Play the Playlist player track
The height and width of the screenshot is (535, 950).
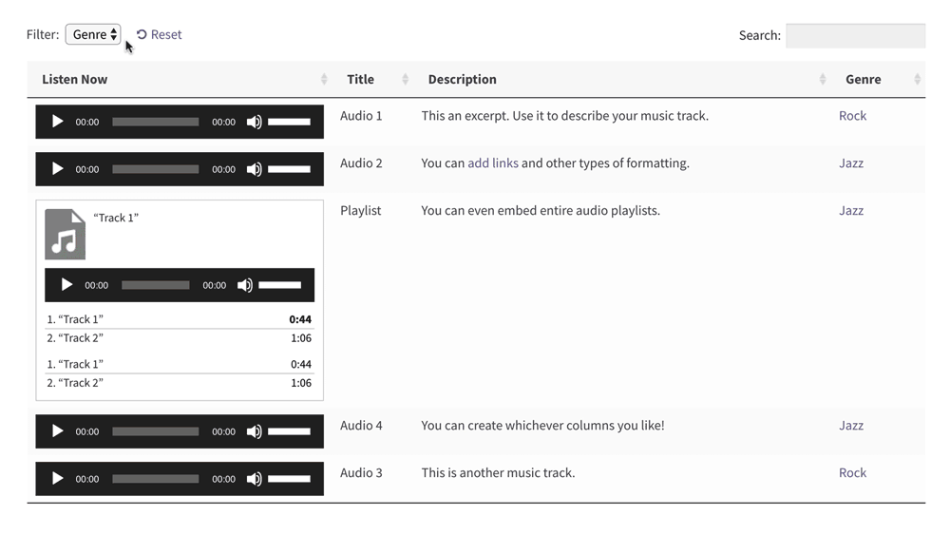tap(66, 285)
